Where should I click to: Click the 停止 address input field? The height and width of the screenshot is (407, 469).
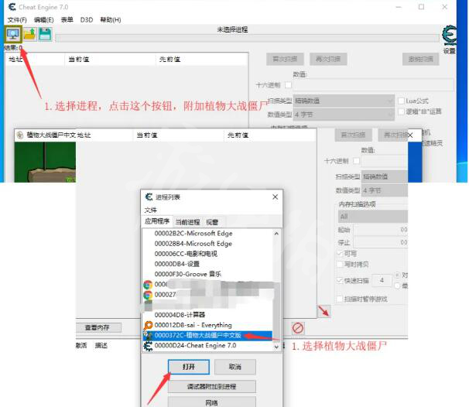click(x=381, y=242)
